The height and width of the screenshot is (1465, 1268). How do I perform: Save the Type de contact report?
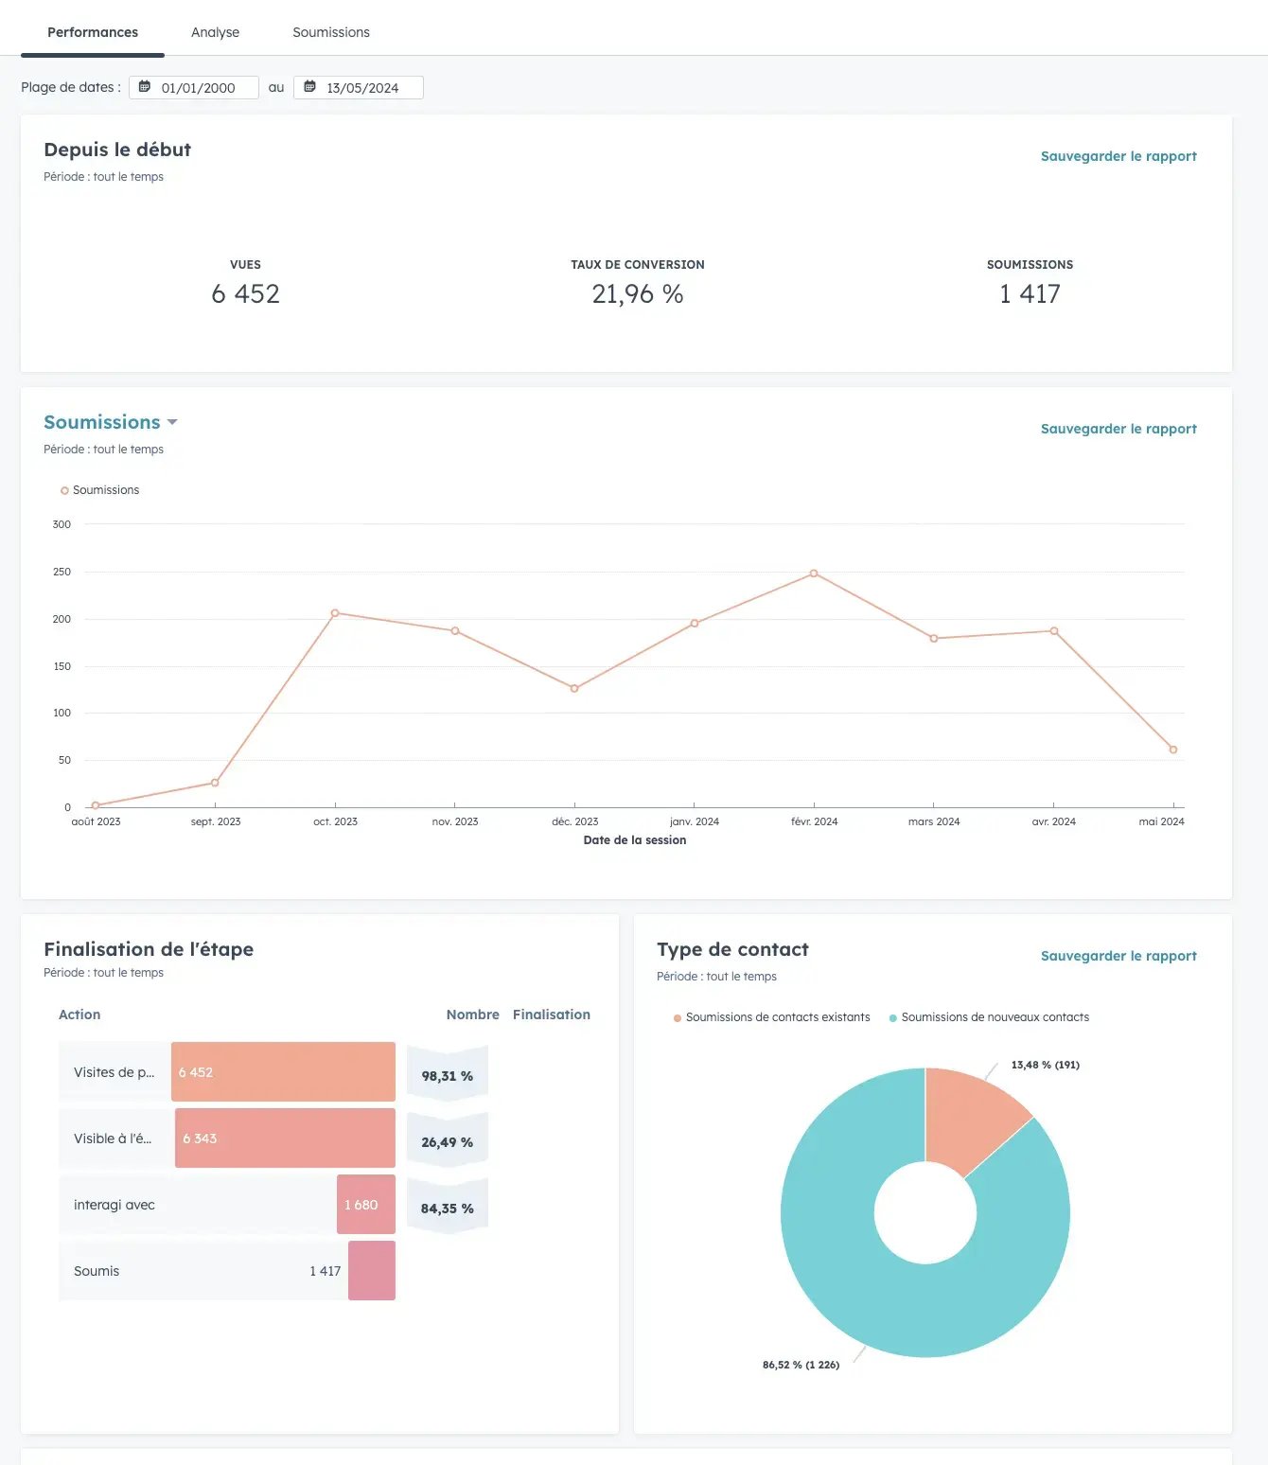1118,956
